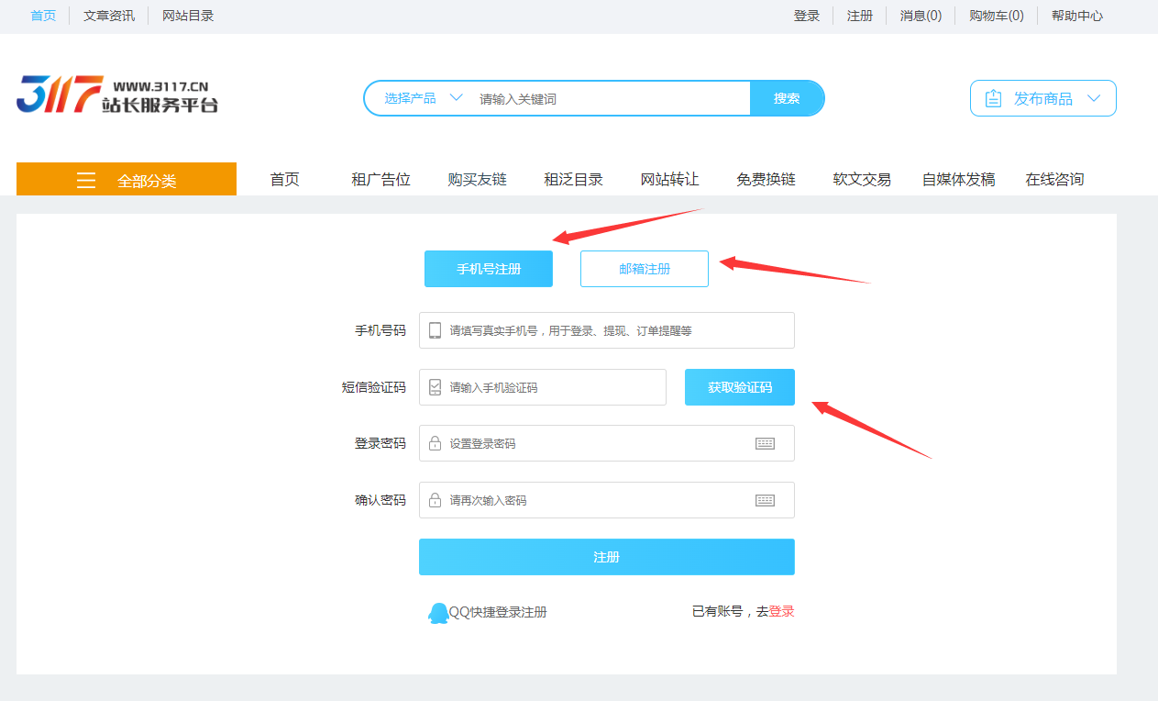1158x701 pixels.
Task: Click the hamburger icon beside 全部分类
Action: click(x=86, y=181)
